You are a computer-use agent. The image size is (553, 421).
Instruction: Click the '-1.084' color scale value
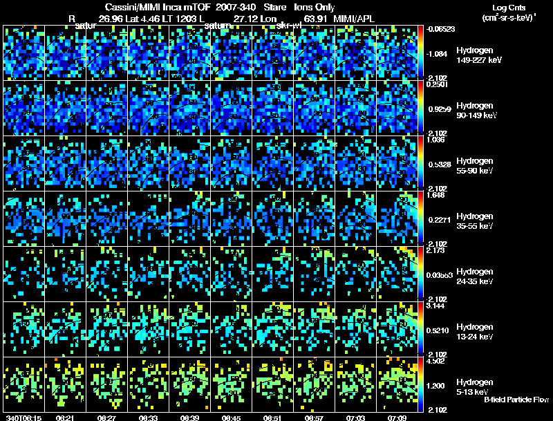pyautogui.click(x=438, y=54)
